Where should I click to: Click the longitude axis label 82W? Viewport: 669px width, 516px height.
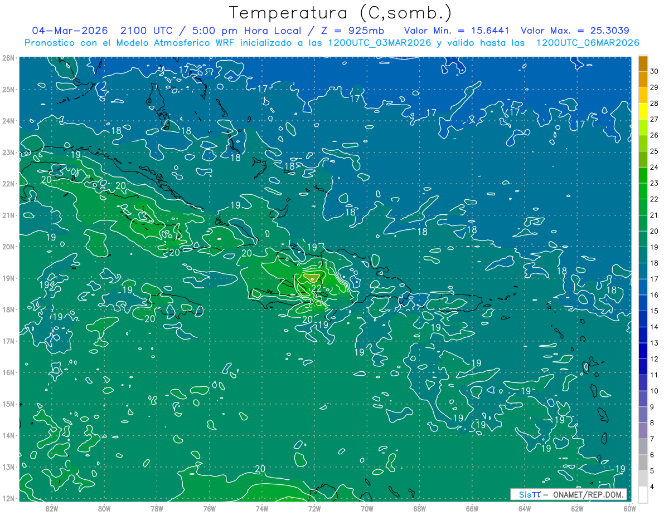[x=52, y=508]
